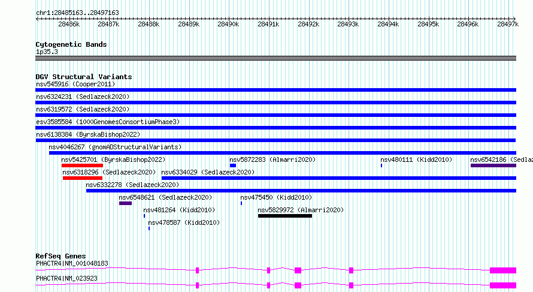Select the nsv5872283 (Almarri2020) label
The height and width of the screenshot is (292, 533).
(272, 159)
